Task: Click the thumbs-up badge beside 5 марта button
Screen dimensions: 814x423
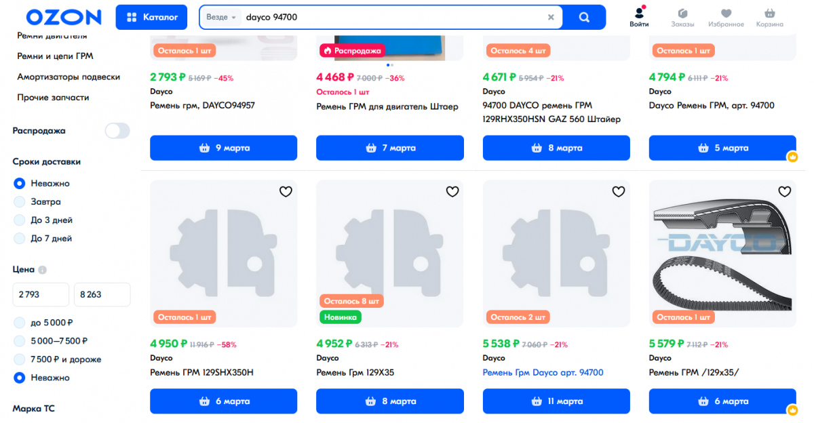Action: [792, 157]
